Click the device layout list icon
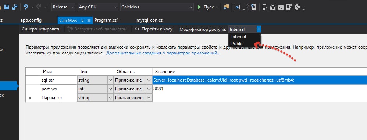 point(289,7)
